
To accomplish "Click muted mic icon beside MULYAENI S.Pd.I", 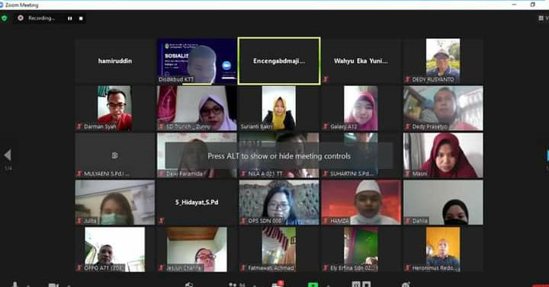I will click(x=79, y=174).
